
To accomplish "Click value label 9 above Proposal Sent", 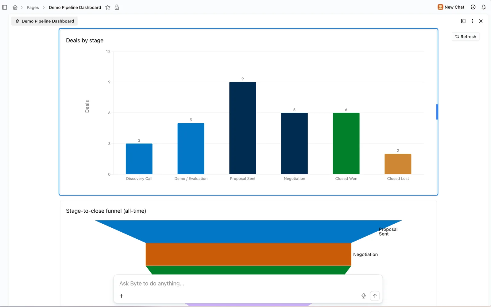I will 242,79.
